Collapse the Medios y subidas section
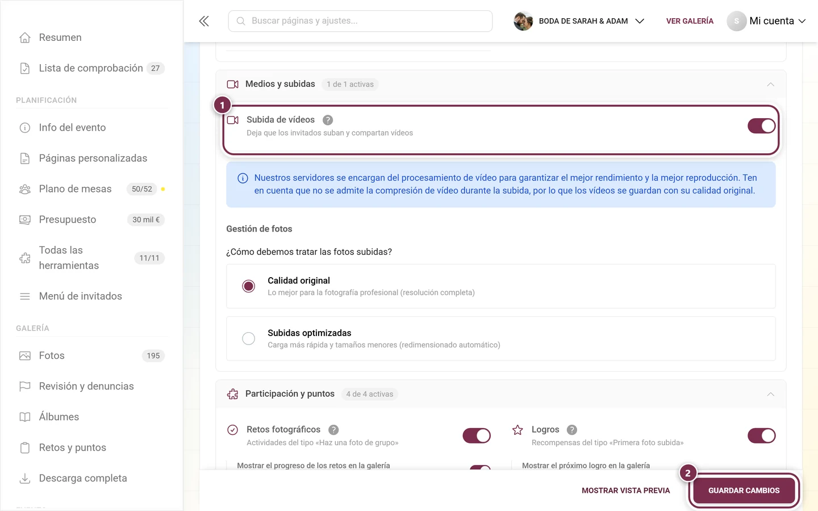818x511 pixels. [x=770, y=85]
